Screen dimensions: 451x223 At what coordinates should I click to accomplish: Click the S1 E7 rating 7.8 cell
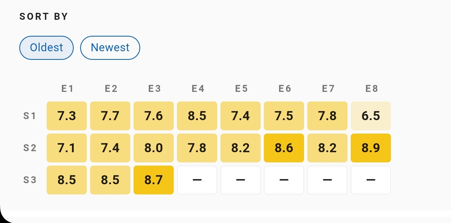[327, 116]
